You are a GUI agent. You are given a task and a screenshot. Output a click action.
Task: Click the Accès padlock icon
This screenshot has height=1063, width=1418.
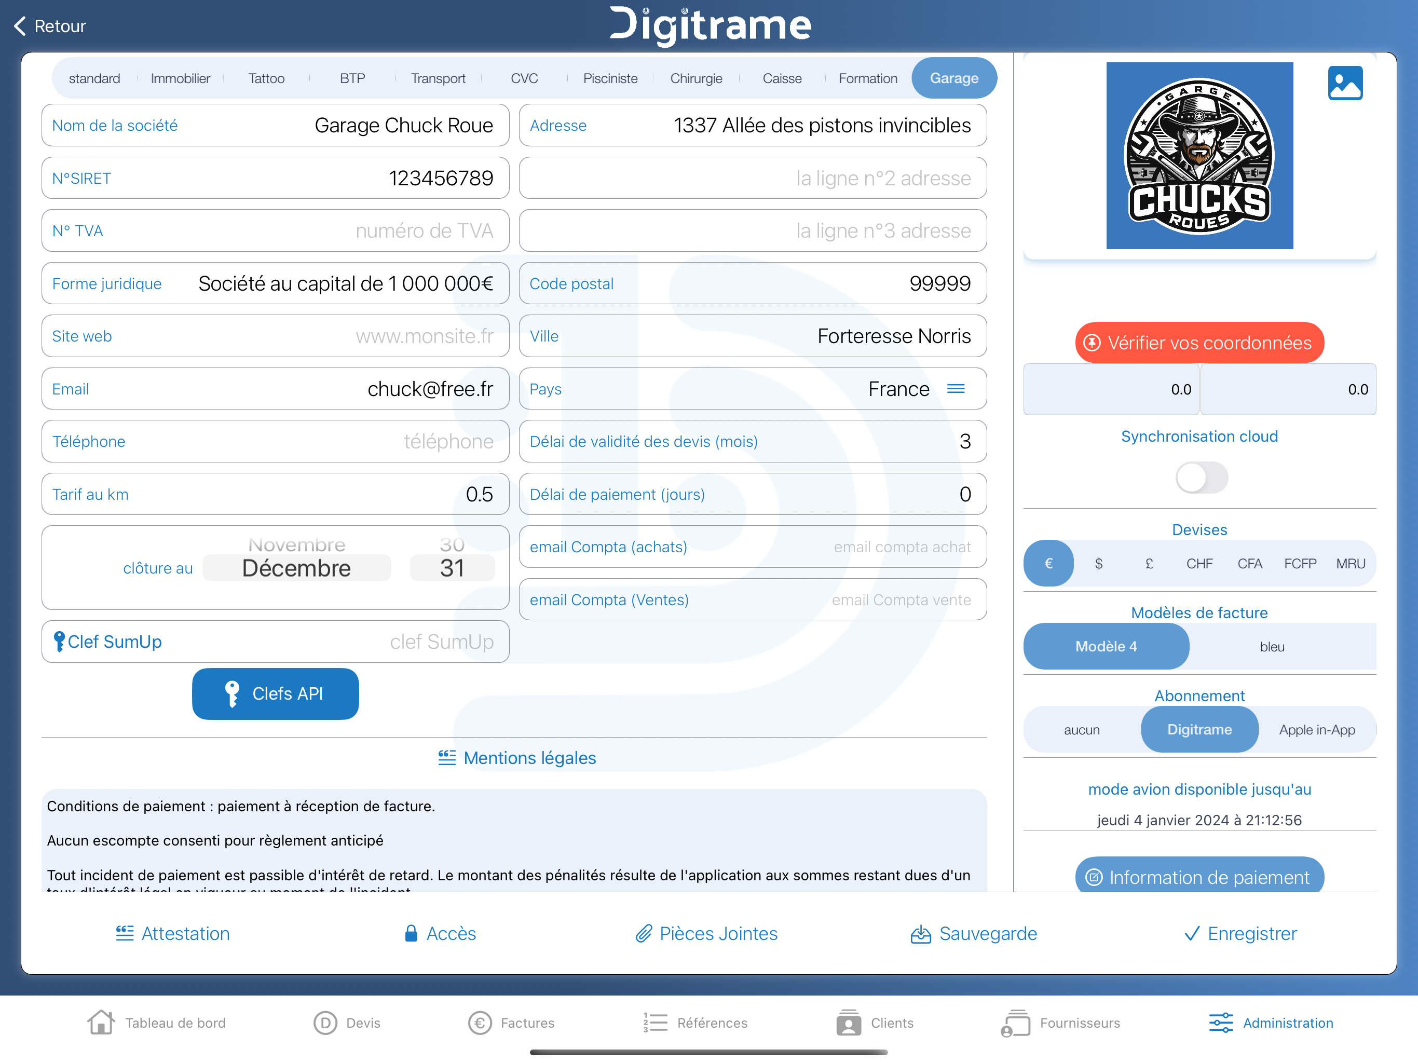pos(411,933)
